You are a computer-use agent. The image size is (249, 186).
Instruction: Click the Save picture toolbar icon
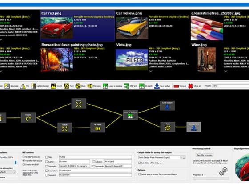(157, 86)
